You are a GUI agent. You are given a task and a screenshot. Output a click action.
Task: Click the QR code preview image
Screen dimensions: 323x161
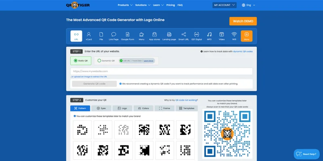tap(227, 134)
